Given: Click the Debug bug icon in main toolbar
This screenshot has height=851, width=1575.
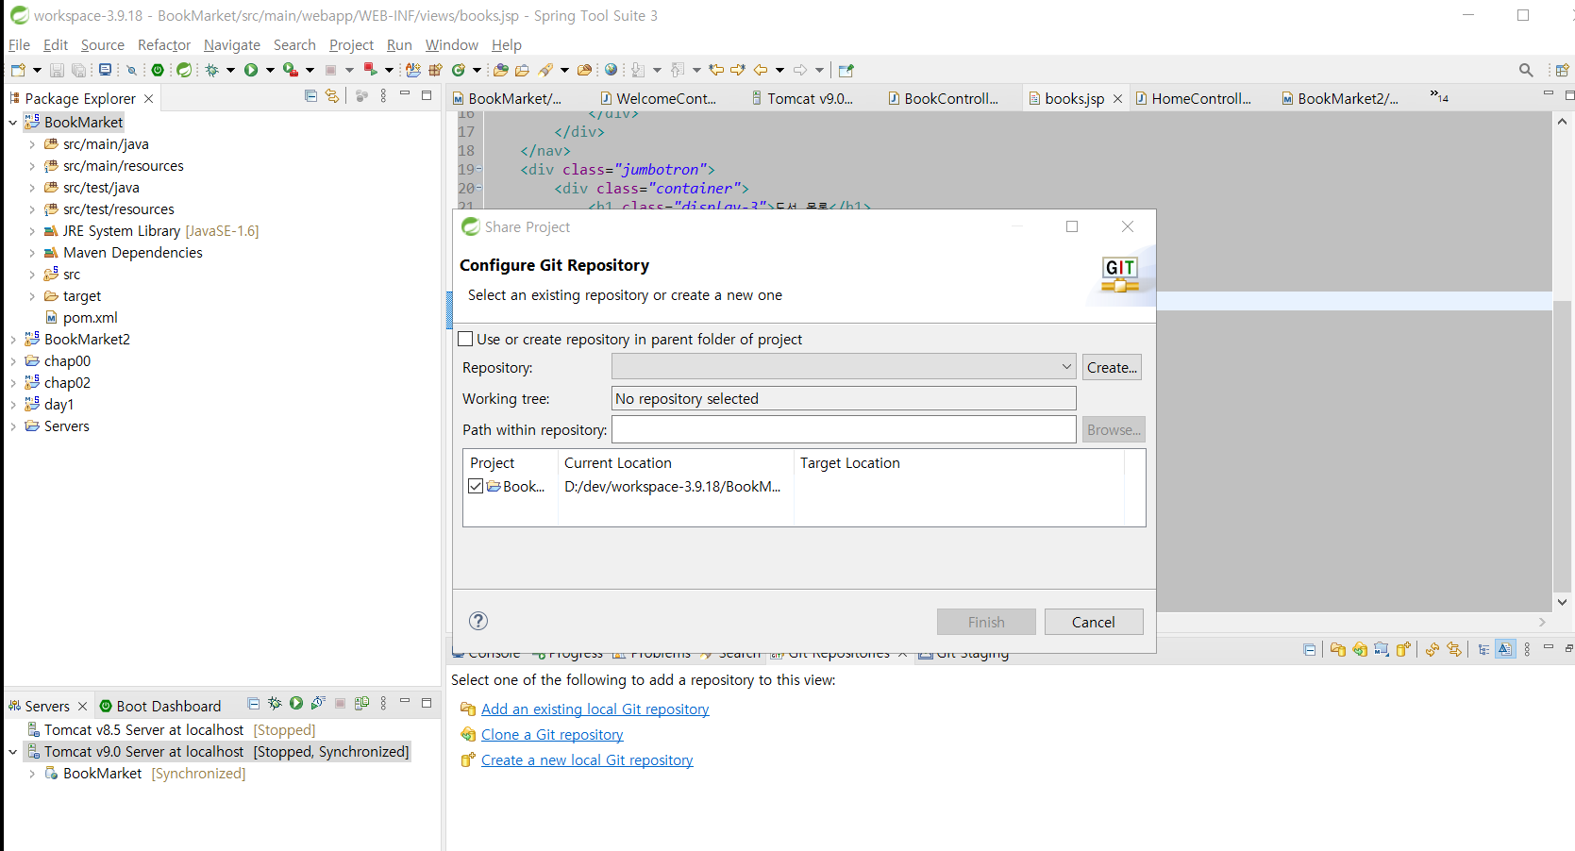Looking at the screenshot, I should [x=211, y=70].
